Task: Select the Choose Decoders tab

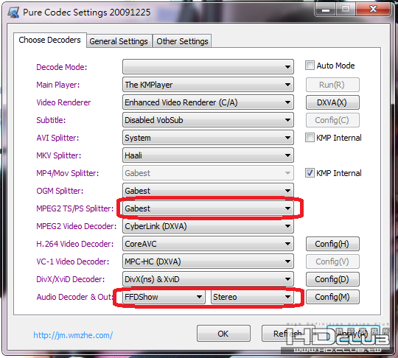Action: point(50,40)
